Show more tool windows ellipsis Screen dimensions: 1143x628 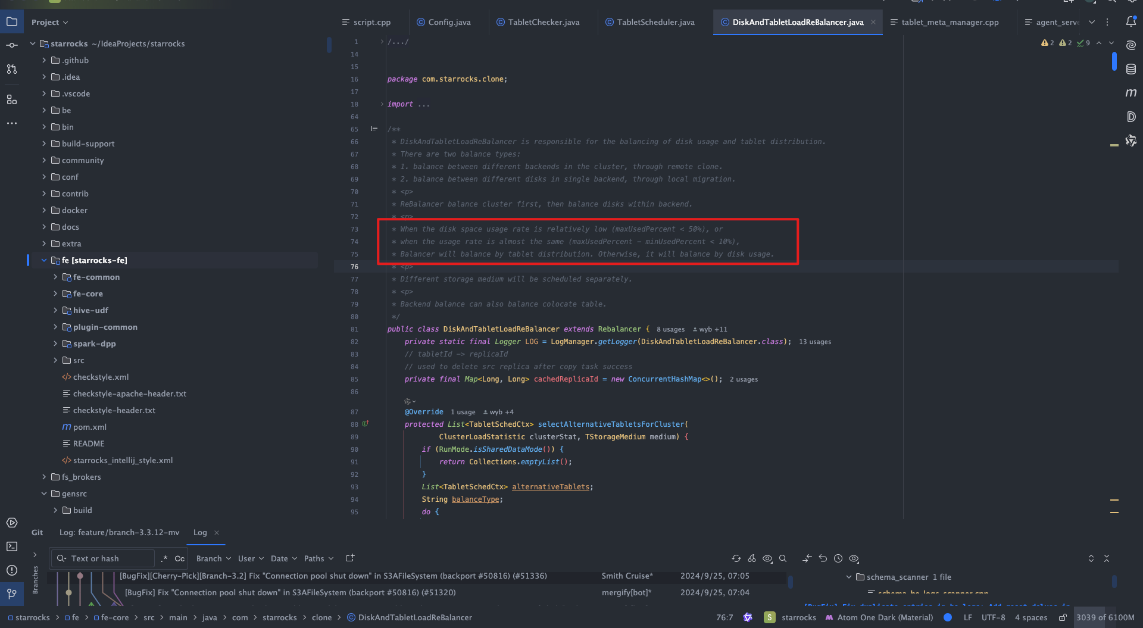pyautogui.click(x=12, y=123)
